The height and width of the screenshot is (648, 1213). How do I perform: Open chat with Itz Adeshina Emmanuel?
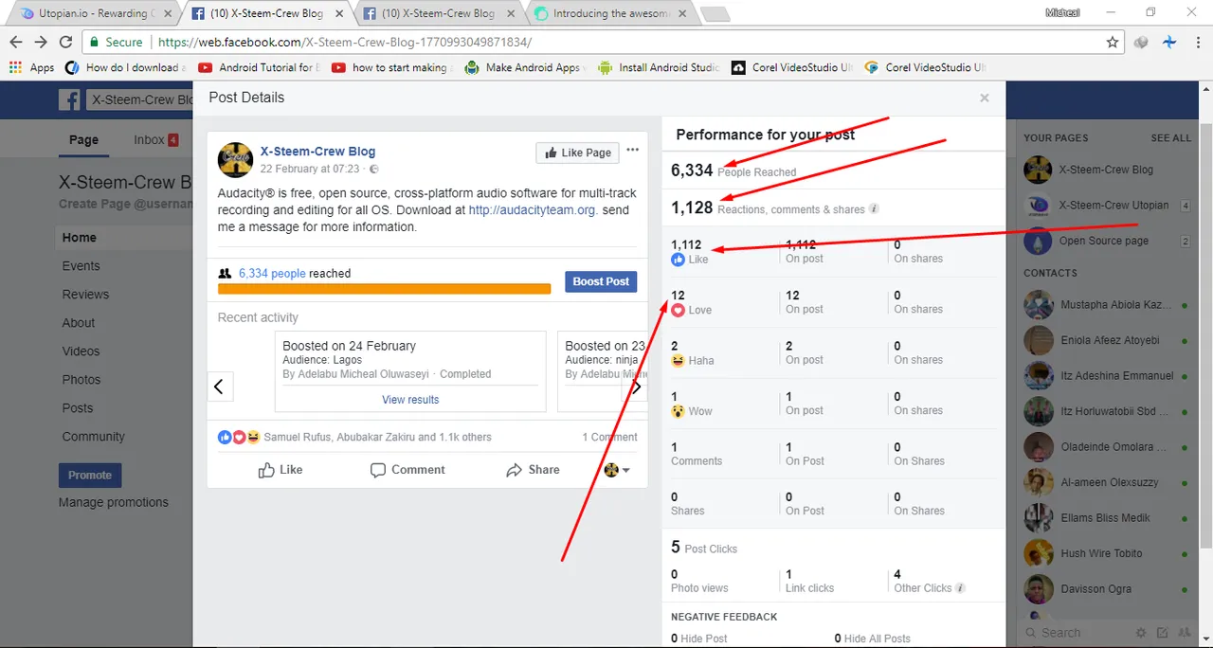(x=1107, y=376)
